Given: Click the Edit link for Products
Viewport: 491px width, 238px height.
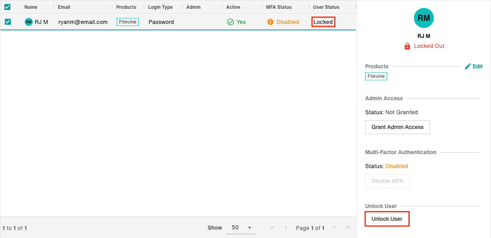Looking at the screenshot, I should (477, 66).
